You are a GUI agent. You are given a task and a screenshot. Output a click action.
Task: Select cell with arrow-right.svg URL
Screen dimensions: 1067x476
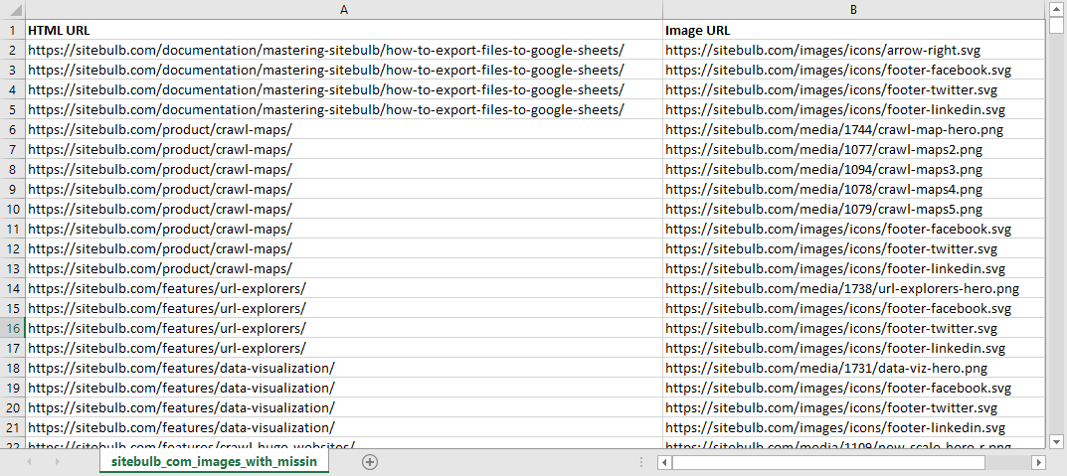853,51
